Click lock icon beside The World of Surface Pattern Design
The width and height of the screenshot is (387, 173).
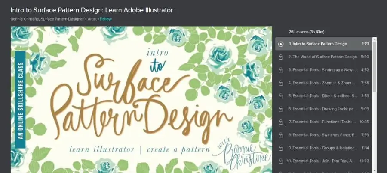click(x=281, y=57)
